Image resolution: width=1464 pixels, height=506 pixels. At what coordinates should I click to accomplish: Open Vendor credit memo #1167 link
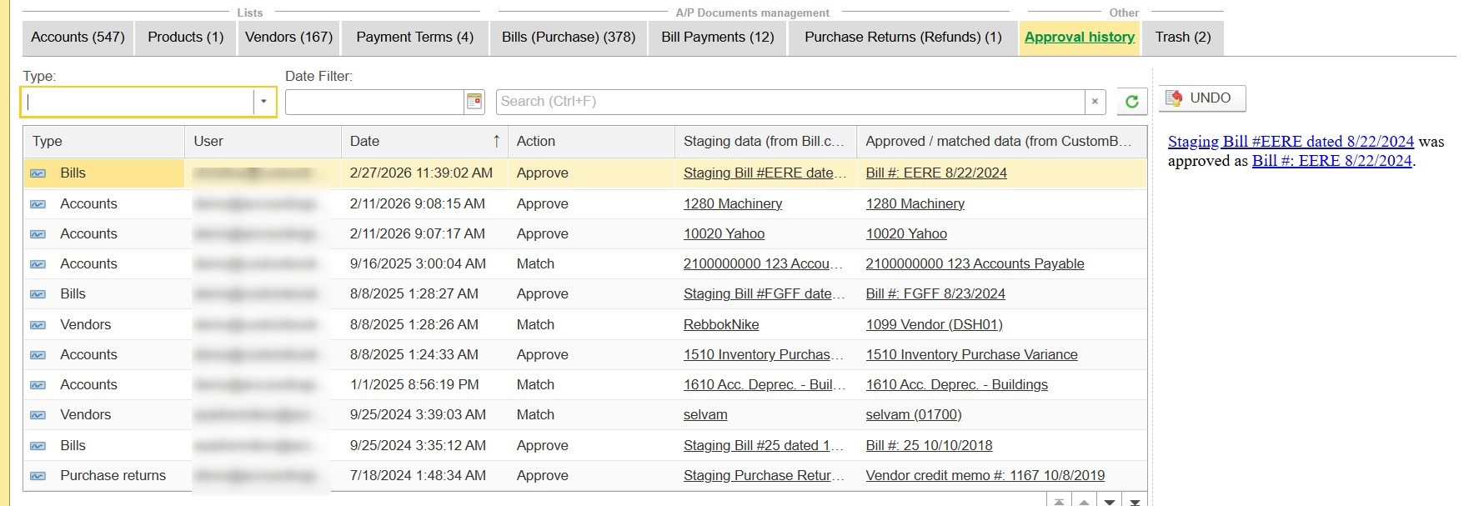click(x=985, y=476)
